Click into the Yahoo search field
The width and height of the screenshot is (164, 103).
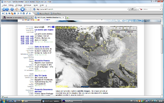pos(151,9)
